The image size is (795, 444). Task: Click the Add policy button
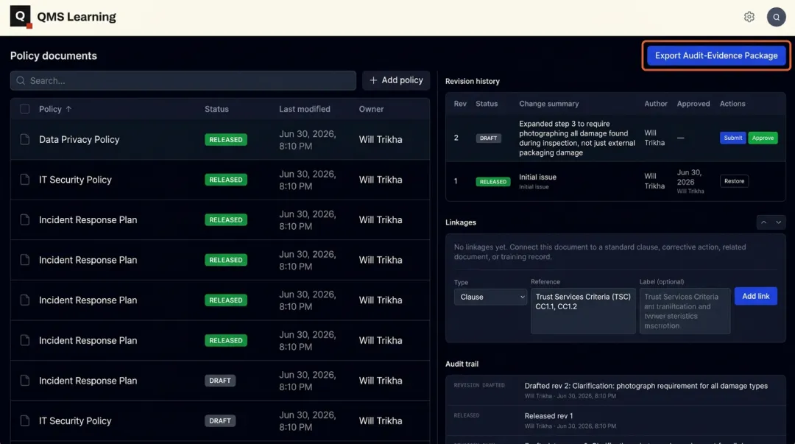(x=396, y=80)
